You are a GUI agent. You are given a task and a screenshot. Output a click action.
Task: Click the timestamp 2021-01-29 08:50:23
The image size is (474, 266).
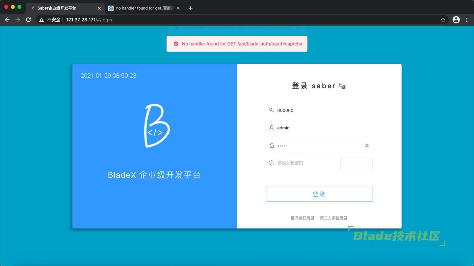(x=108, y=76)
